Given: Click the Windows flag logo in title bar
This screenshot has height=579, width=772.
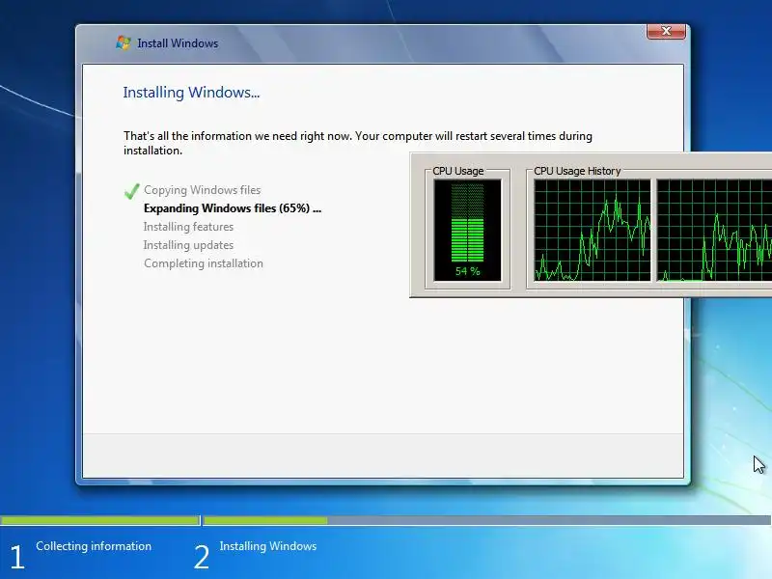Looking at the screenshot, I should coord(124,42).
